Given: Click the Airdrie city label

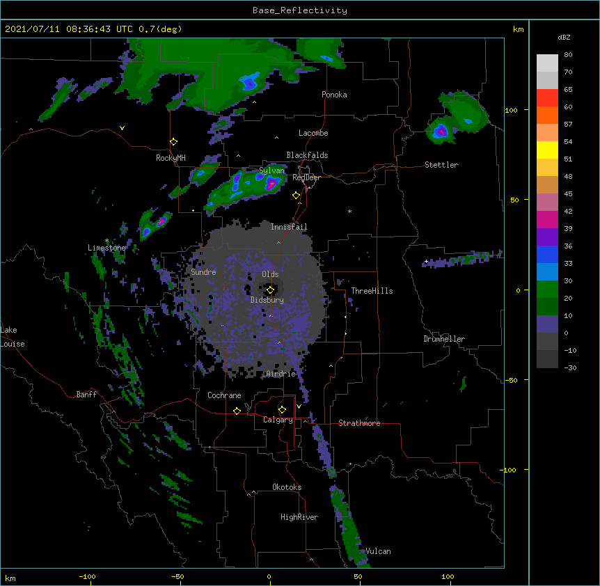Looking at the screenshot, I should [x=281, y=374].
